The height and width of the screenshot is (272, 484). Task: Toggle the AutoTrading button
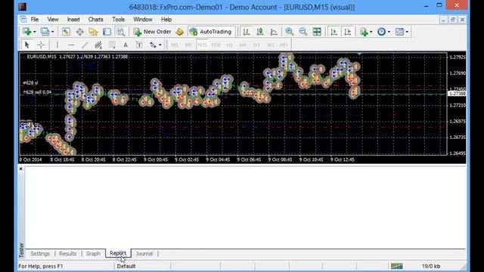coord(211,32)
